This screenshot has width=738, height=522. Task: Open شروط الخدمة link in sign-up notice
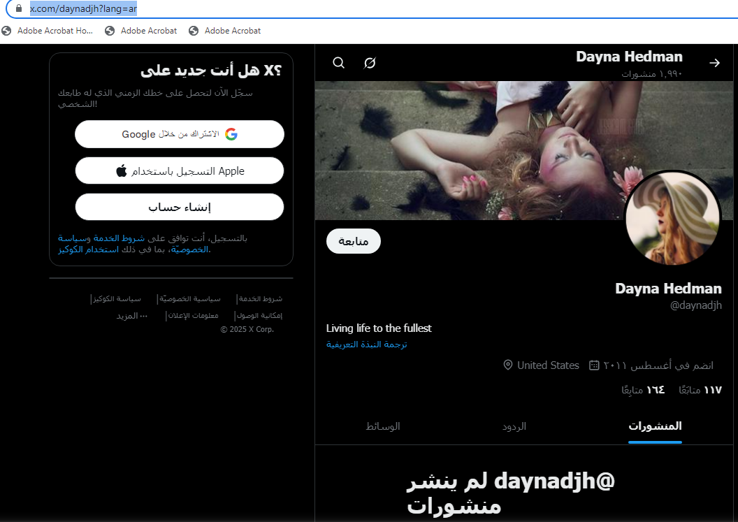(x=119, y=238)
